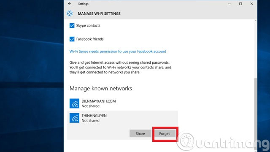Select THINHNGUYEN network name
The width and height of the screenshot is (270, 152).
coord(94,116)
